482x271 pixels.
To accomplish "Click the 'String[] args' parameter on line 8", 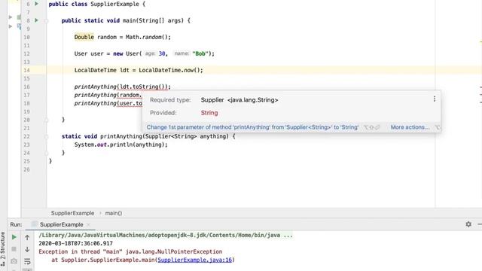I will [160, 20].
